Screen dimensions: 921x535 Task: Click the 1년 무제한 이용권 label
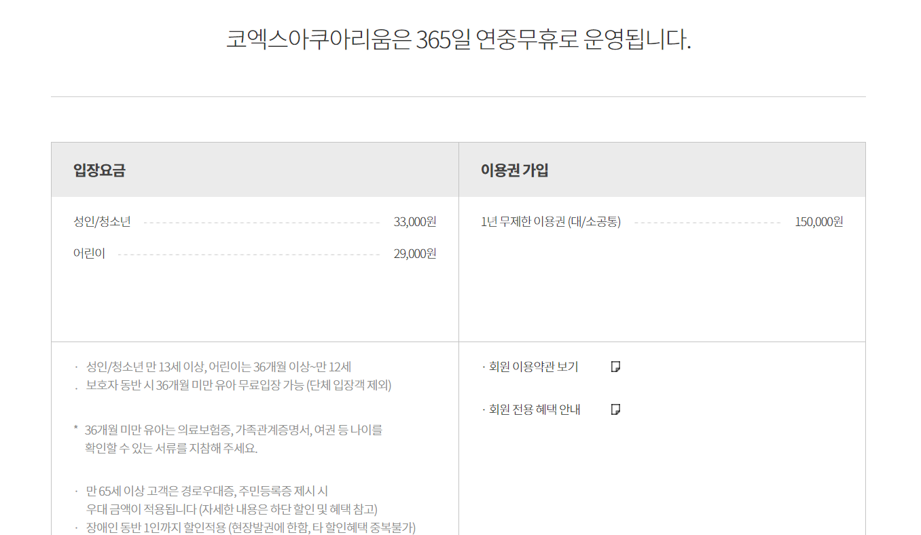pos(551,222)
